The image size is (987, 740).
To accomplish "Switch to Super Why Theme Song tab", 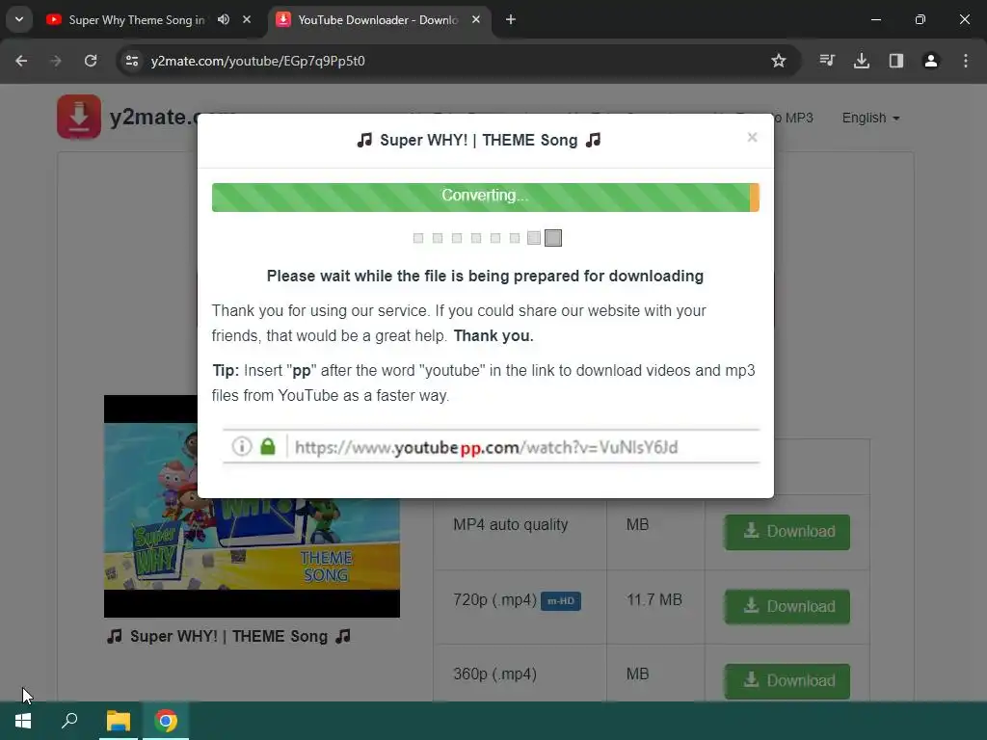I will point(136,20).
